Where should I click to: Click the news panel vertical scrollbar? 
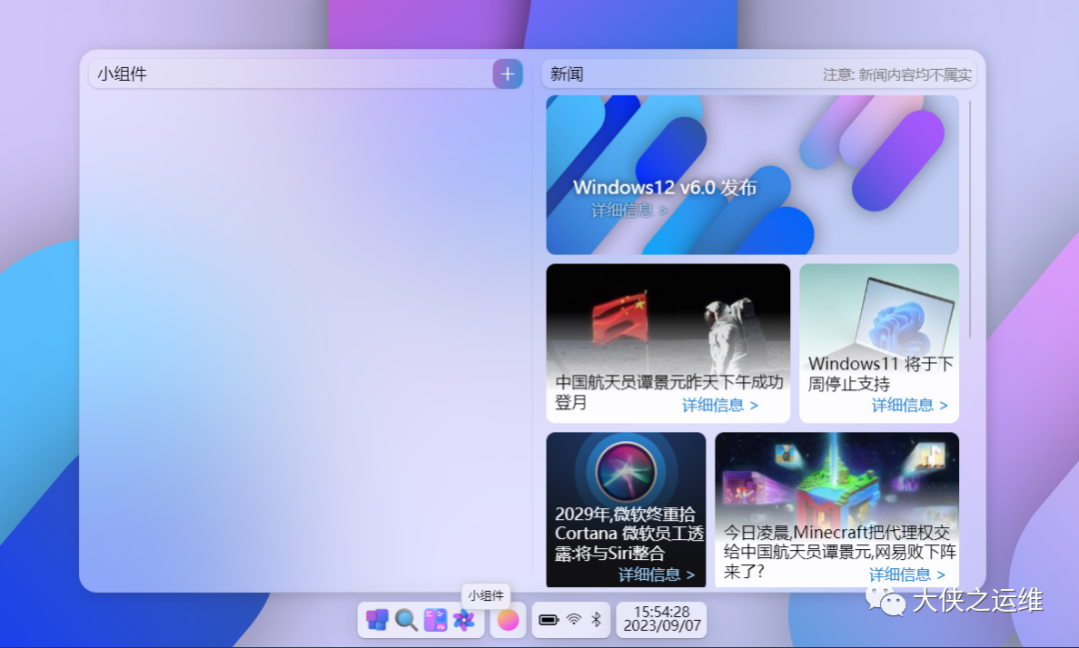click(970, 220)
